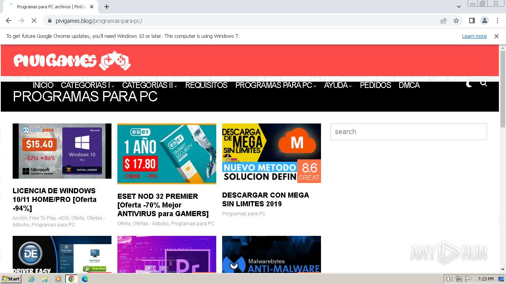Open Action Center flag tray icon

(468, 279)
